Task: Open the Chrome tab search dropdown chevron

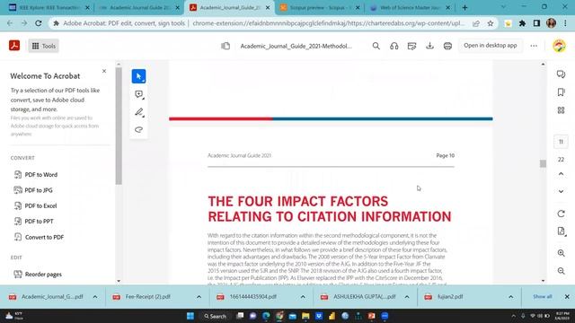Action: (x=503, y=6)
